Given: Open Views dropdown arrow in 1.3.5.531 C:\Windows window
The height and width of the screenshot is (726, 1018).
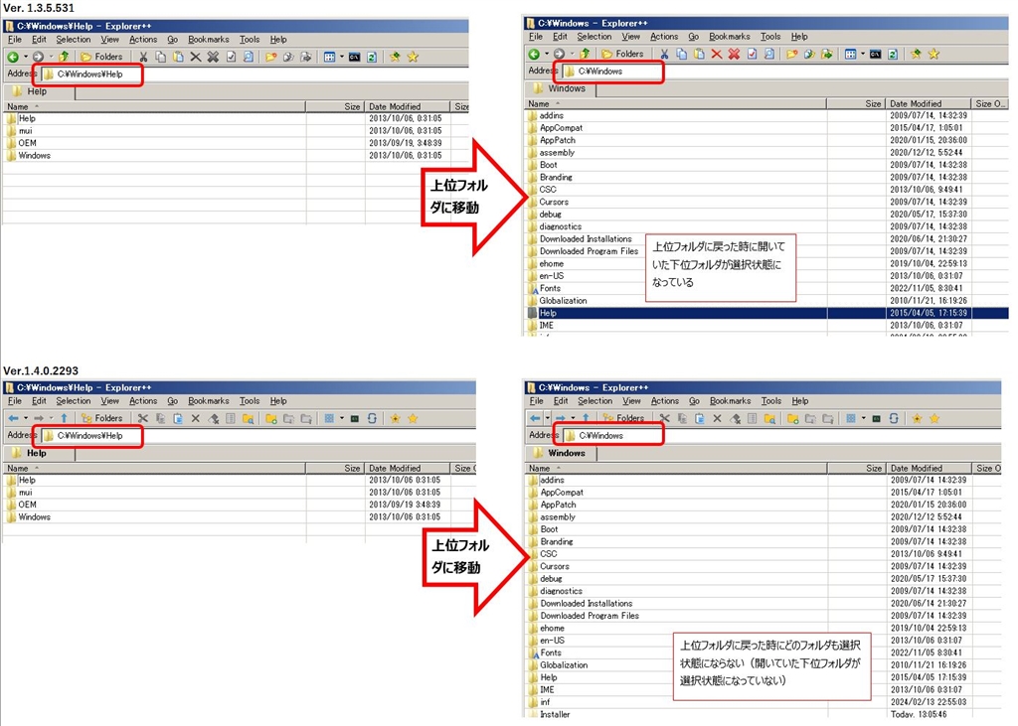Looking at the screenshot, I should [x=863, y=54].
